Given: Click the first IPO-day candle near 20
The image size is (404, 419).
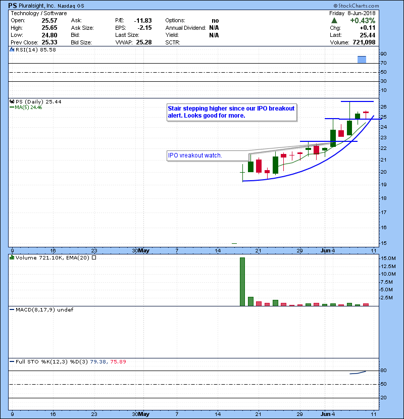Looking at the screenshot, I should pyautogui.click(x=242, y=173).
